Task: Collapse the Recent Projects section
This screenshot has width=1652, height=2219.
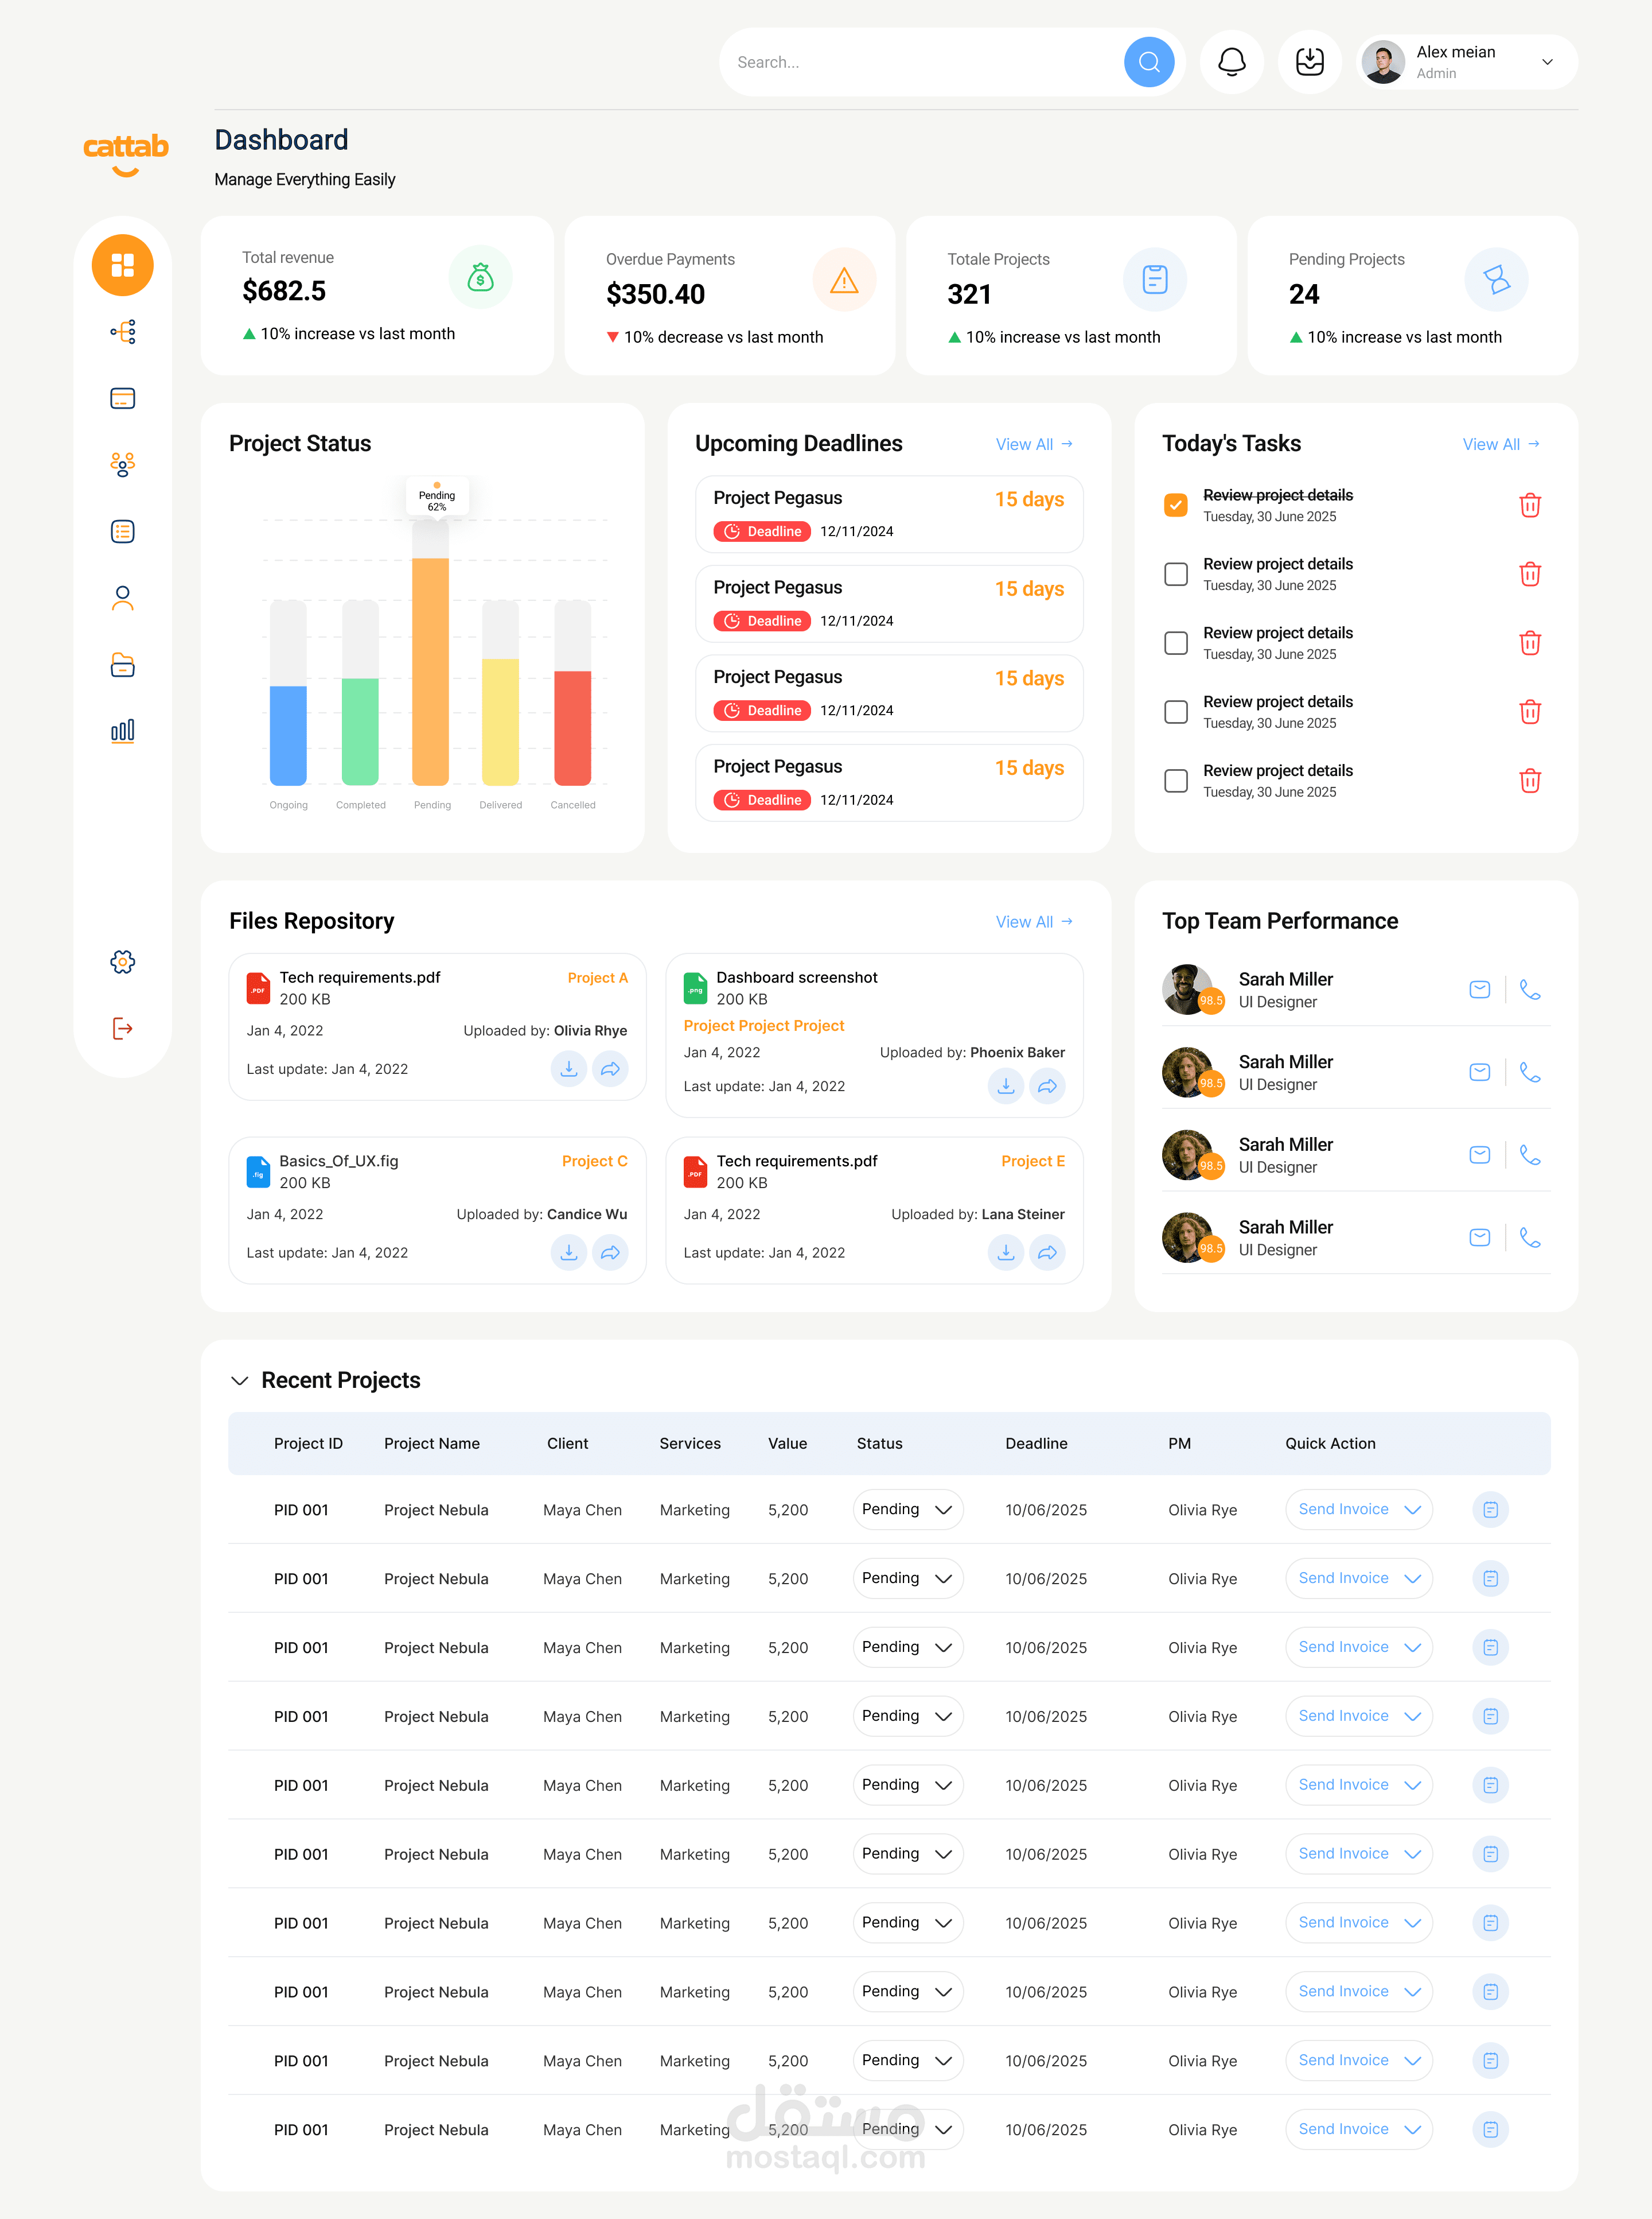Action: coord(239,1380)
